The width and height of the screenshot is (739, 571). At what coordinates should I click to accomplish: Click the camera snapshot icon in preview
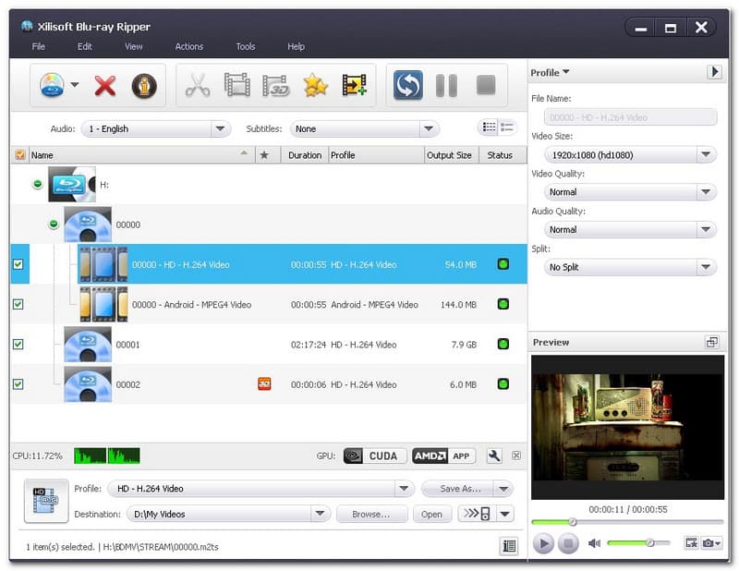point(708,543)
